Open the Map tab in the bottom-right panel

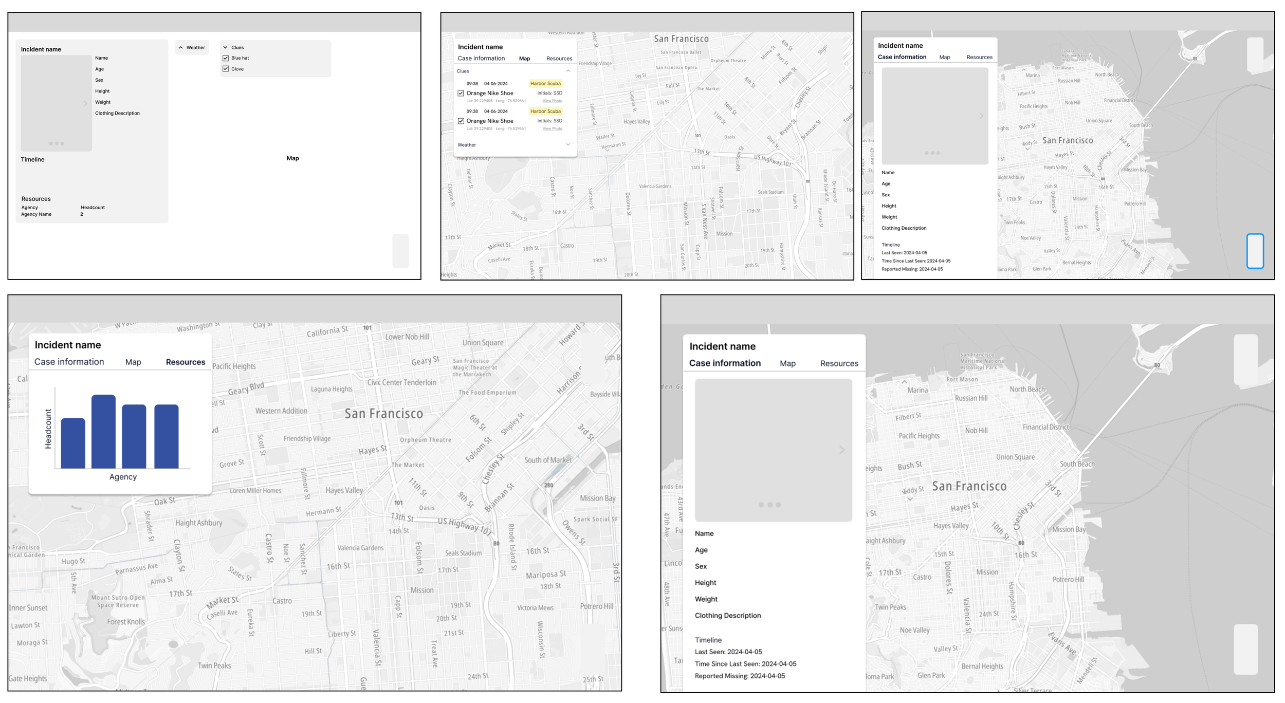point(788,363)
